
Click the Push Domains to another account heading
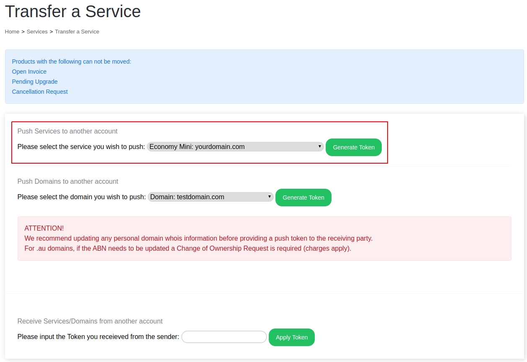(68, 182)
